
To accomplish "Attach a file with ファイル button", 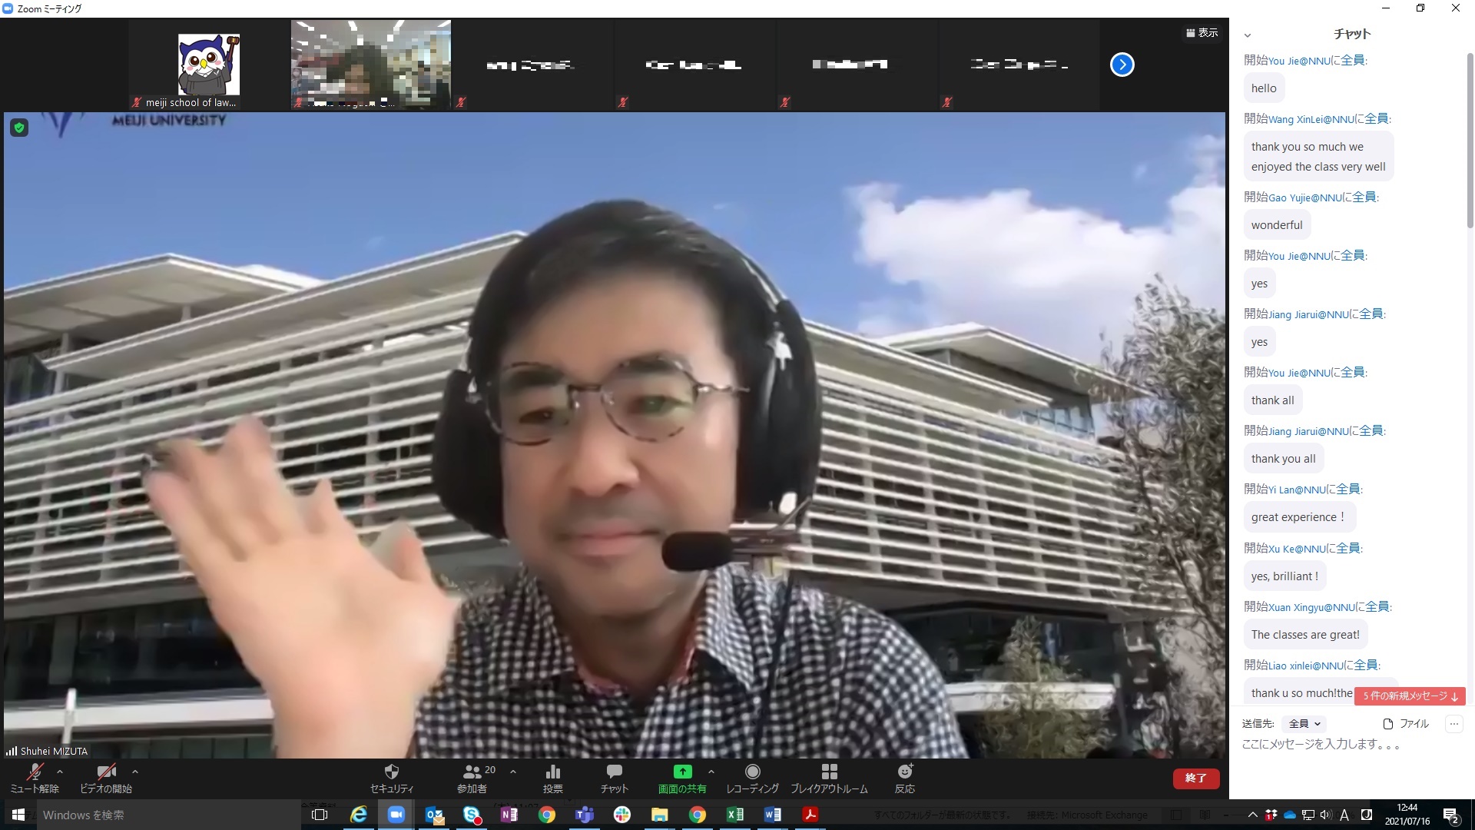I will click(x=1406, y=724).
